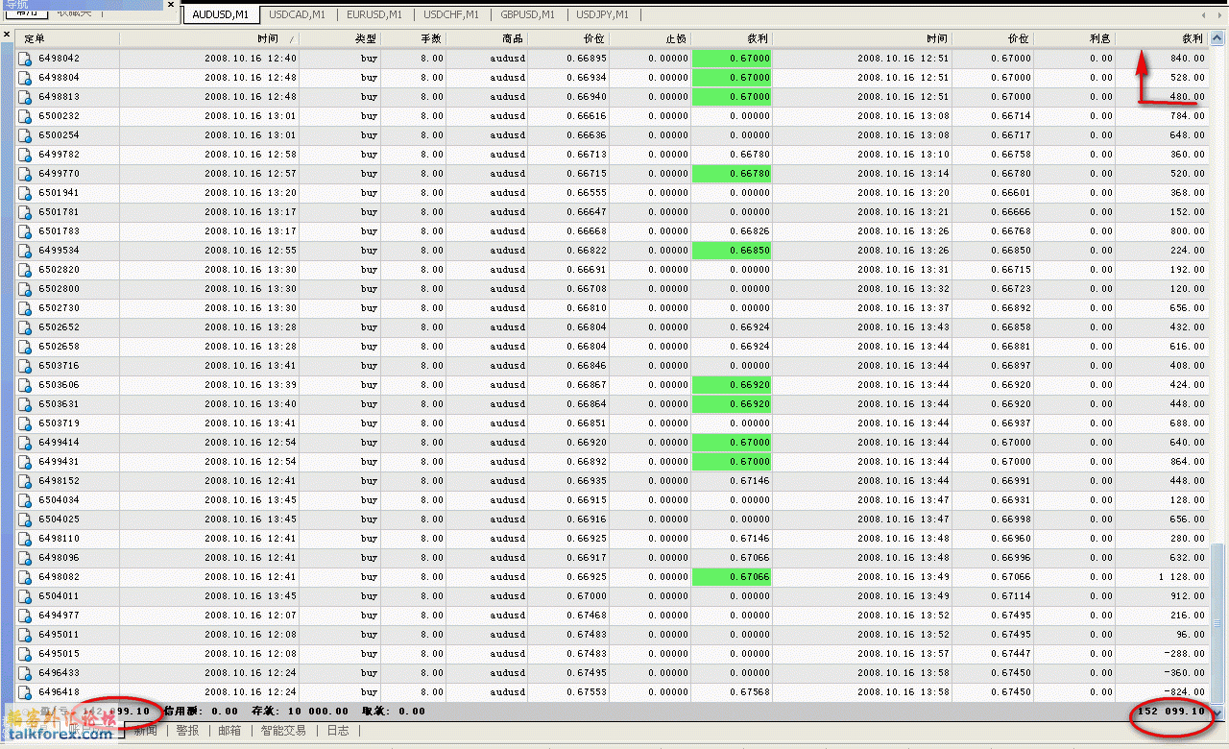The height and width of the screenshot is (749, 1229).
Task: Click the document icon for order 6503716
Action: coord(26,366)
